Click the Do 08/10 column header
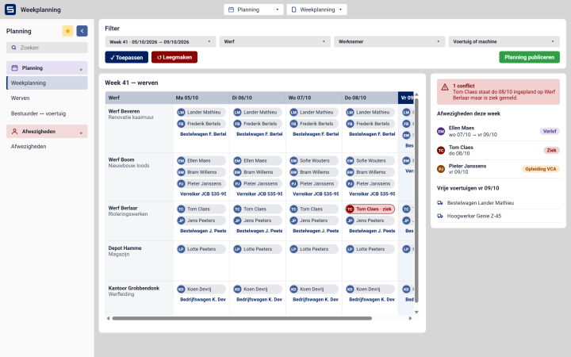The image size is (571, 357). [370, 98]
